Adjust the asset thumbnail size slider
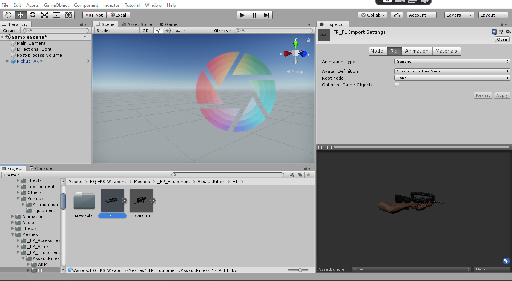The width and height of the screenshot is (512, 281). (x=300, y=270)
